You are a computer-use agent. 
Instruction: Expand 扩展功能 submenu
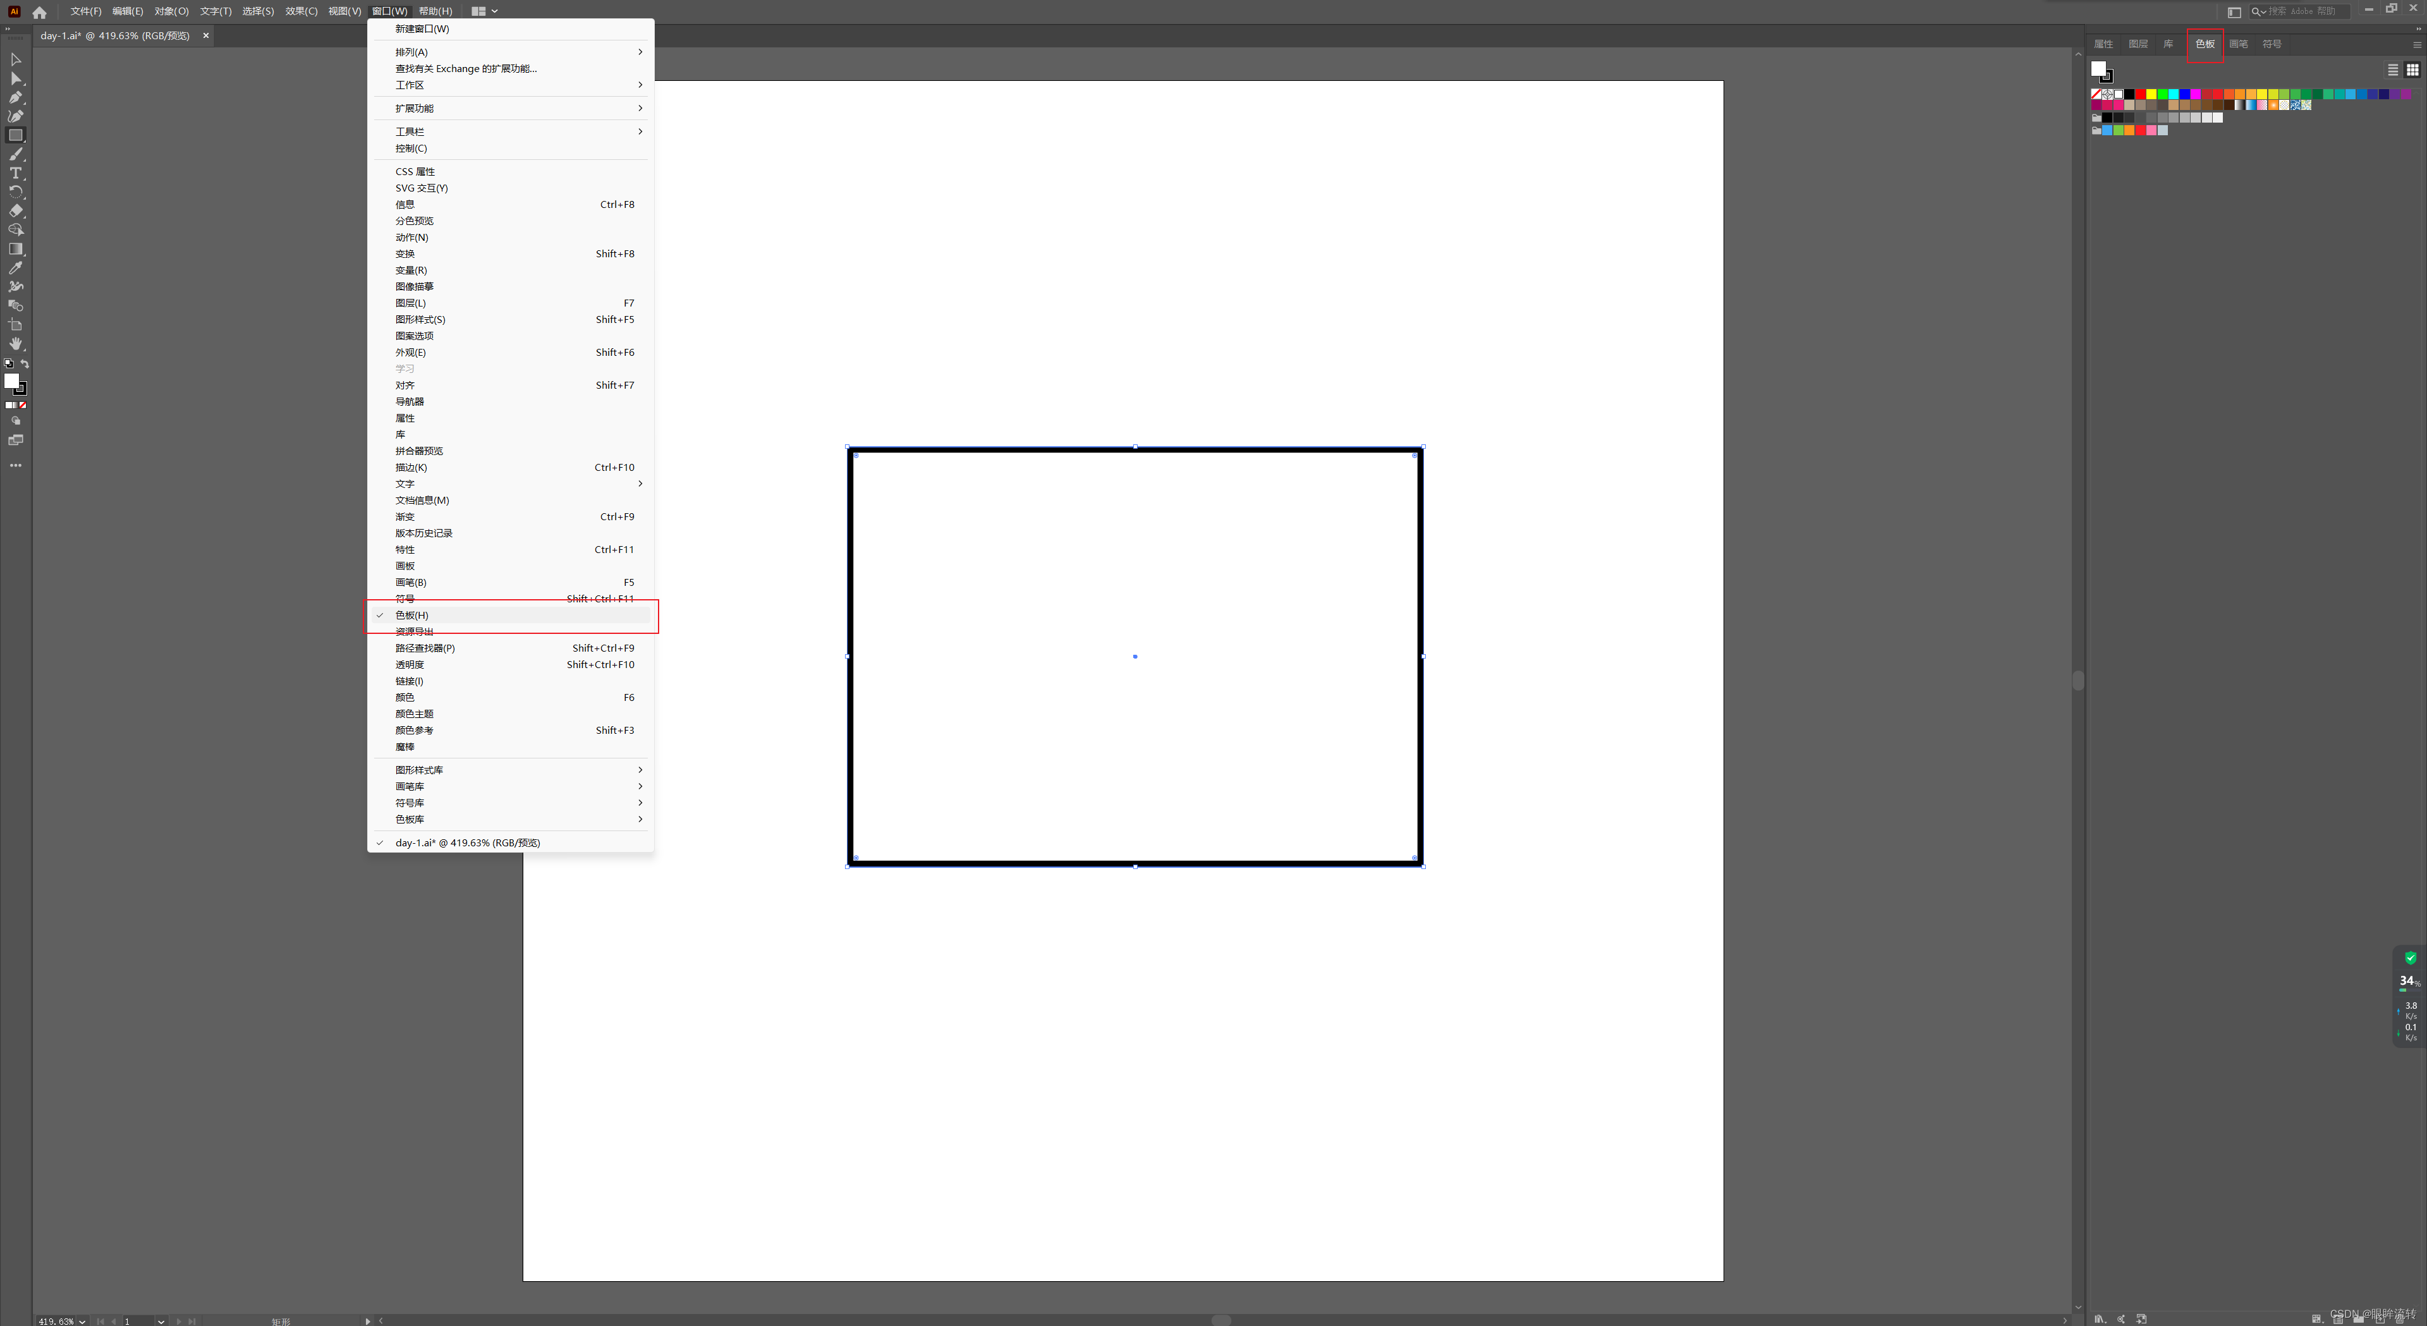click(x=511, y=108)
